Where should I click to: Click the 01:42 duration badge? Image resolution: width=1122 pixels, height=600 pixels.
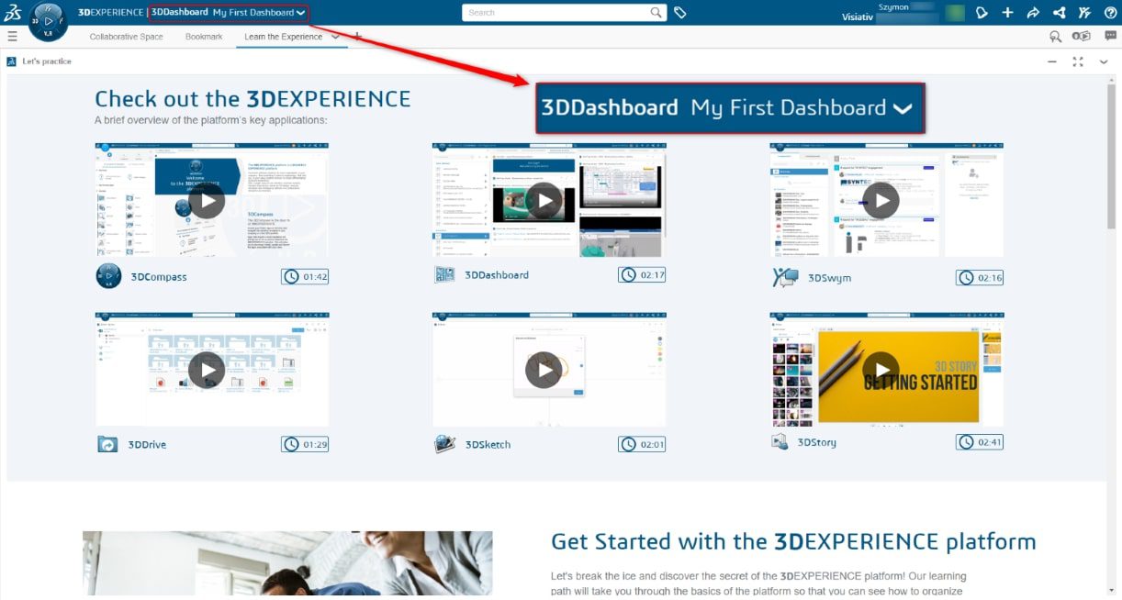coord(305,276)
